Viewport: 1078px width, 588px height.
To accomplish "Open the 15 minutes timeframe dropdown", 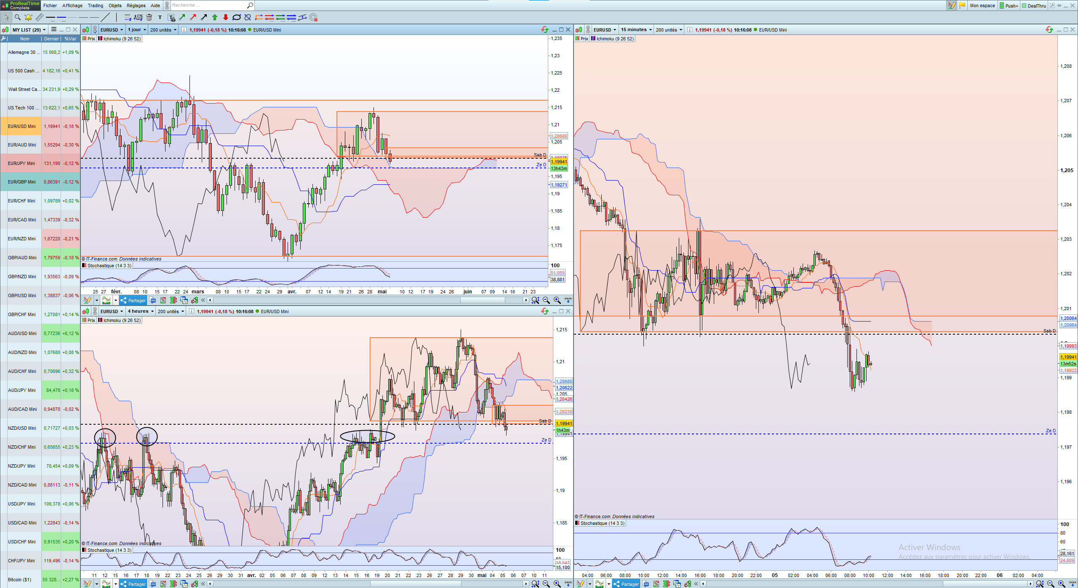I will 636,29.
